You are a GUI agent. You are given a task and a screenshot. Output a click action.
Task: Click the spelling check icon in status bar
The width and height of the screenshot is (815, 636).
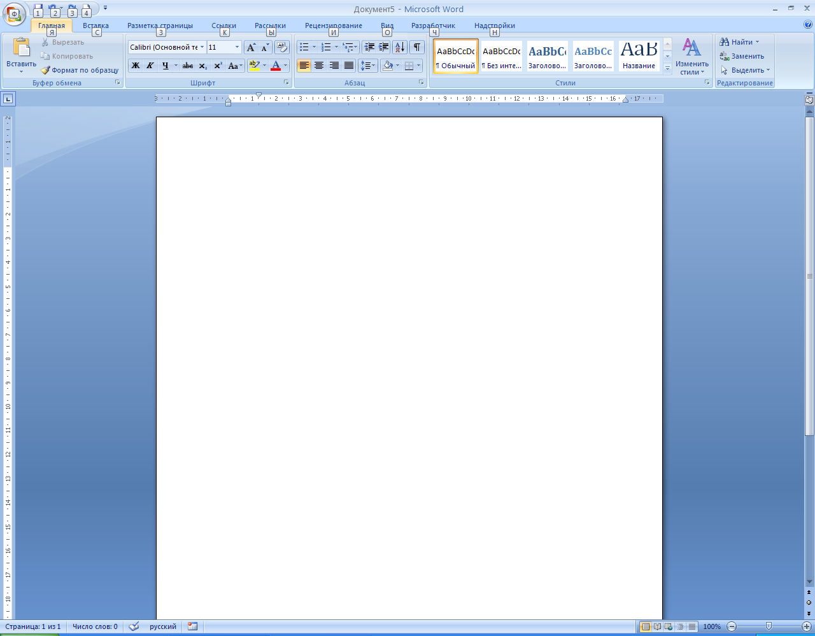[x=134, y=626]
